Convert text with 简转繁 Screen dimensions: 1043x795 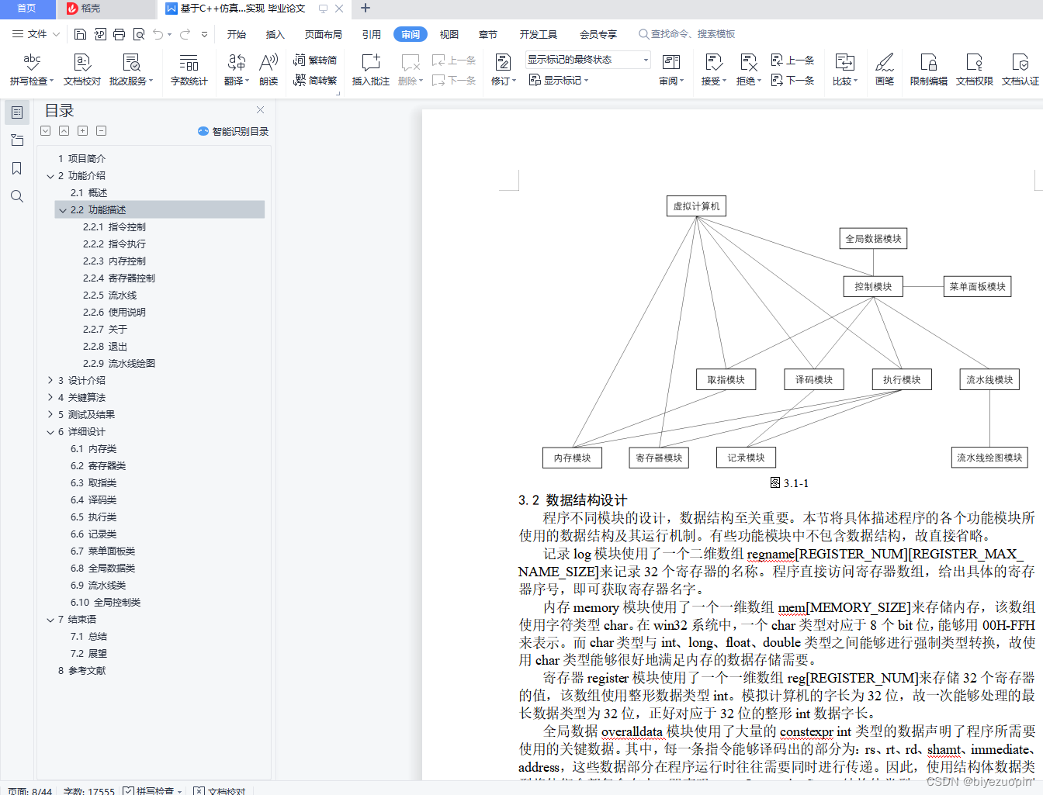tap(315, 80)
